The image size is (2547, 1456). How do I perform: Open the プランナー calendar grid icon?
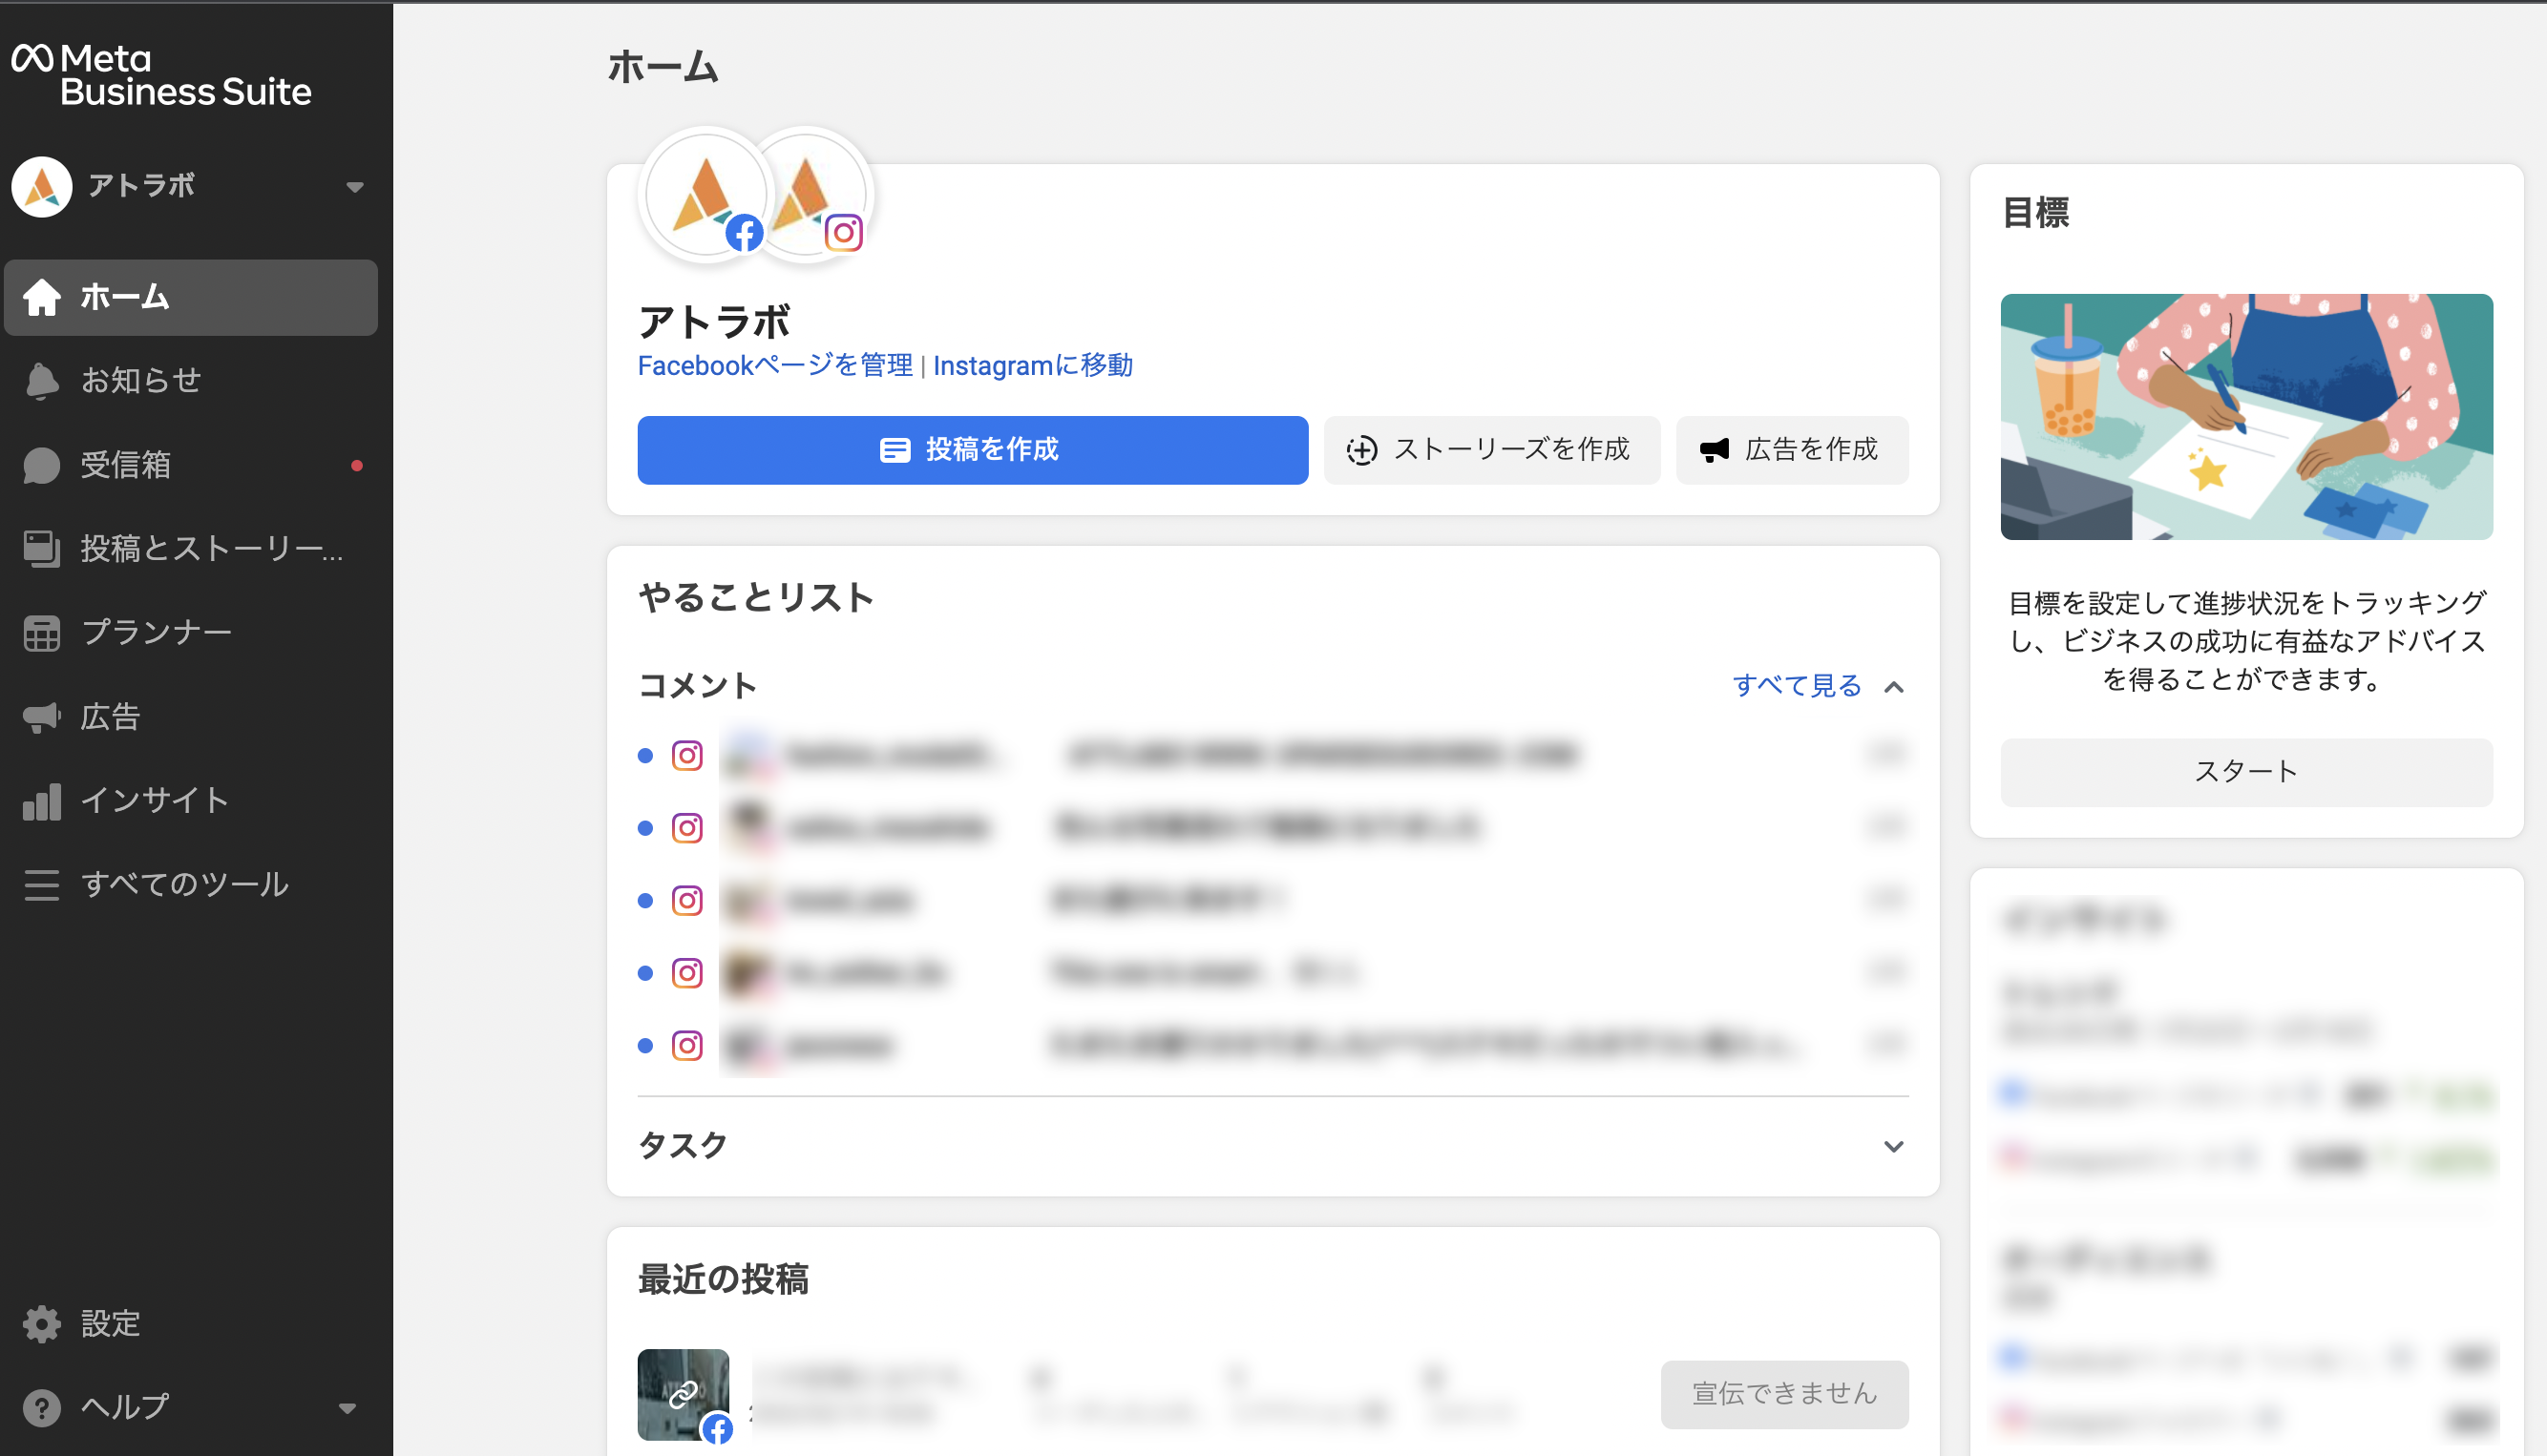(42, 633)
